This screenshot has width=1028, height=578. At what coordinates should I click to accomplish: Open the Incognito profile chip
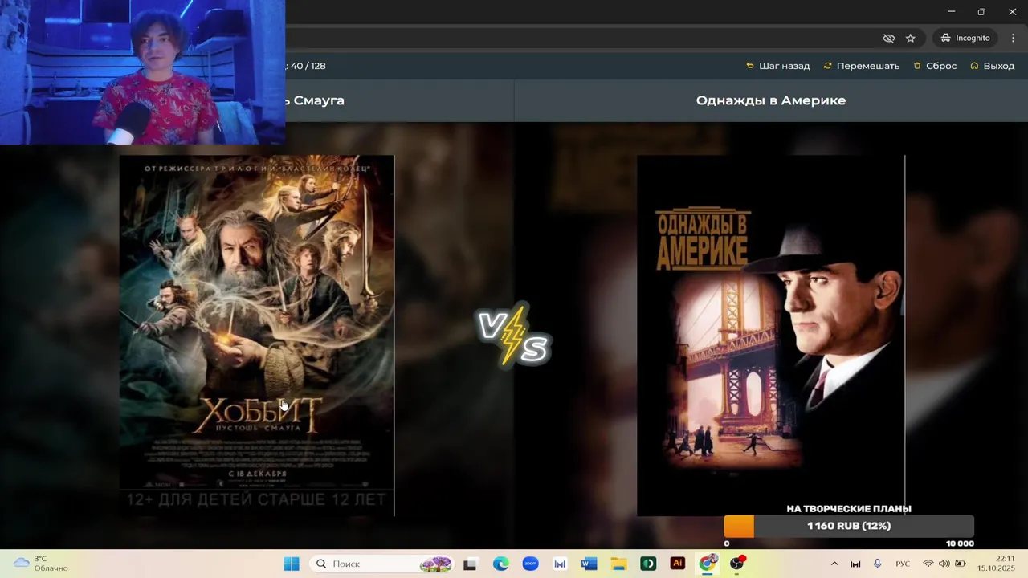965,38
